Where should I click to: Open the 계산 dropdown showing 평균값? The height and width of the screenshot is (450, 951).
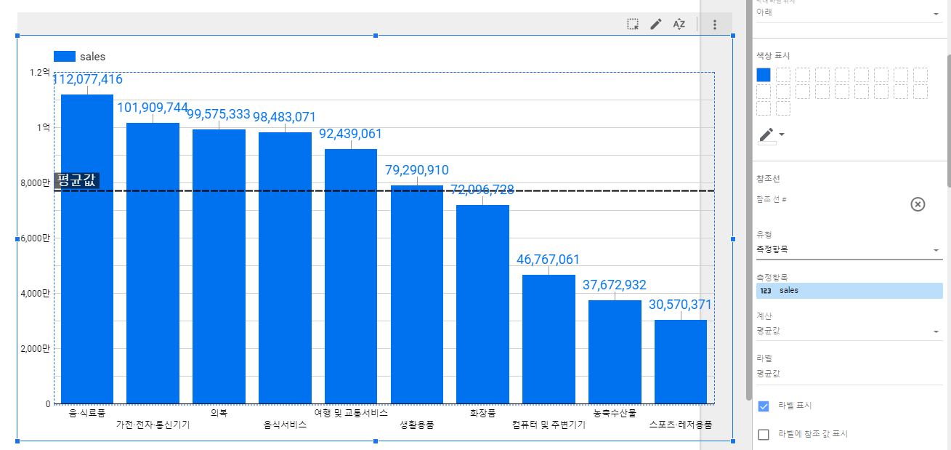849,332
